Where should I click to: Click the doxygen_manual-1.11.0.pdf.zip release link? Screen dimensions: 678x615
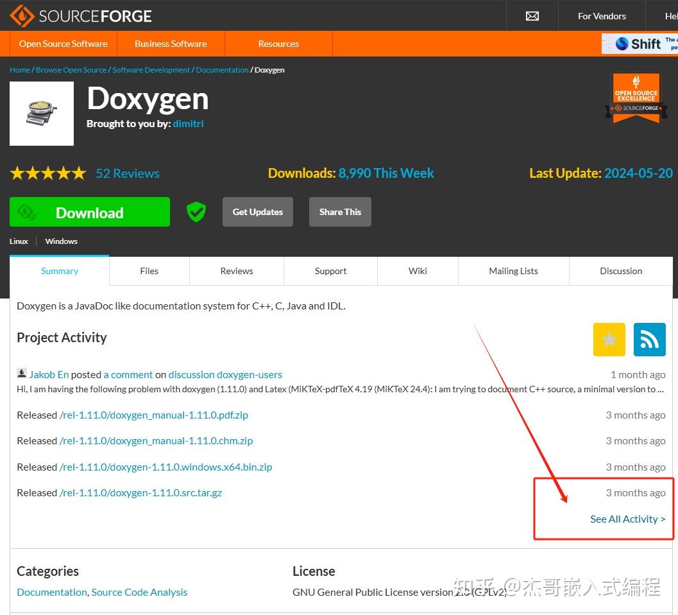click(x=154, y=415)
